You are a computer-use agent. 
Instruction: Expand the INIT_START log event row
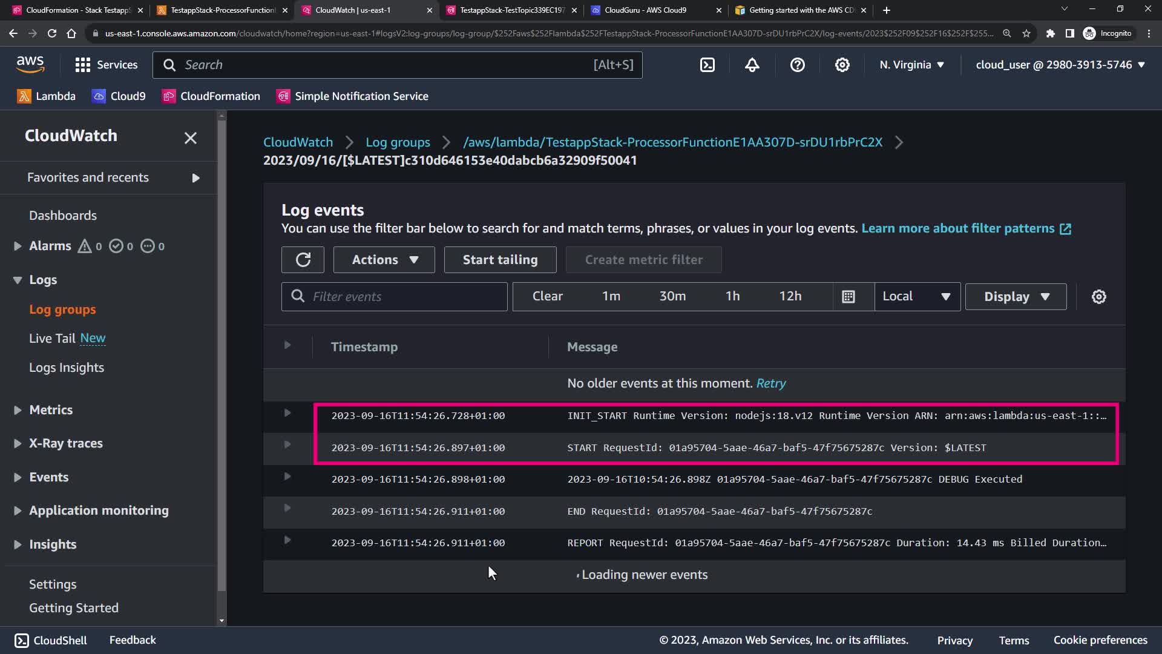pos(287,413)
